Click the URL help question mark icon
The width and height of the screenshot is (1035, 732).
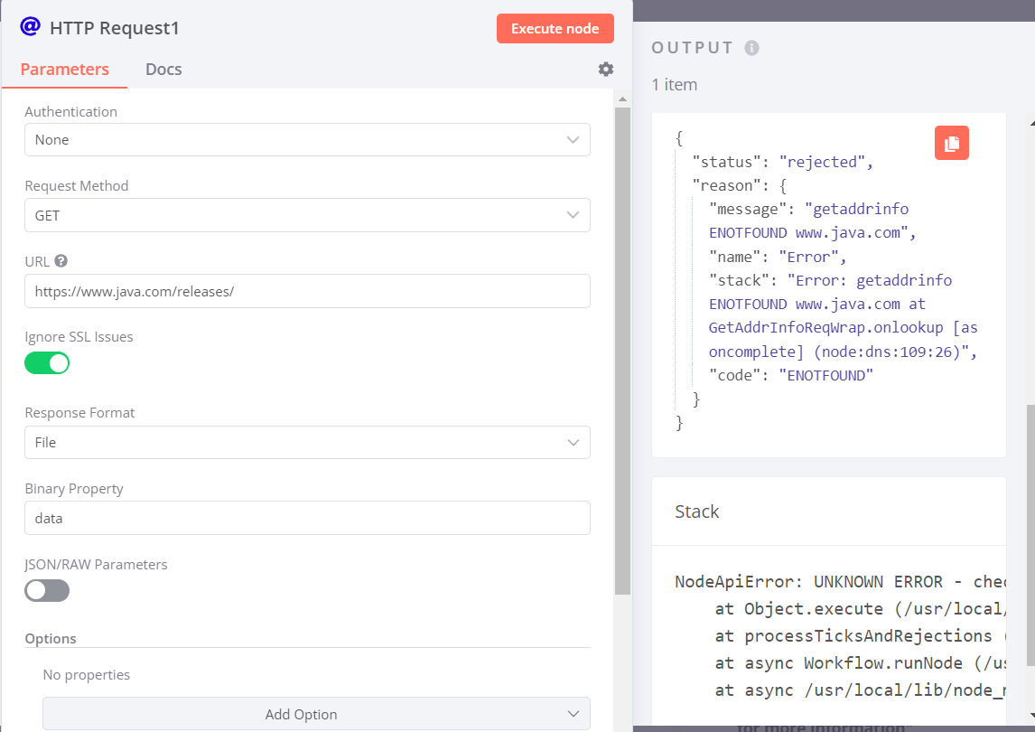(x=61, y=261)
